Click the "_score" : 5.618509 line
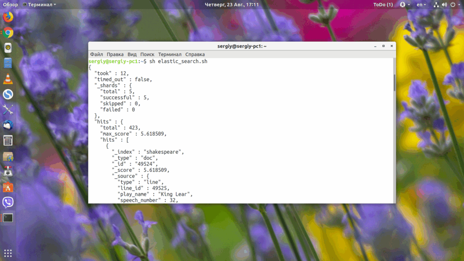The image size is (464, 261). coord(140,170)
